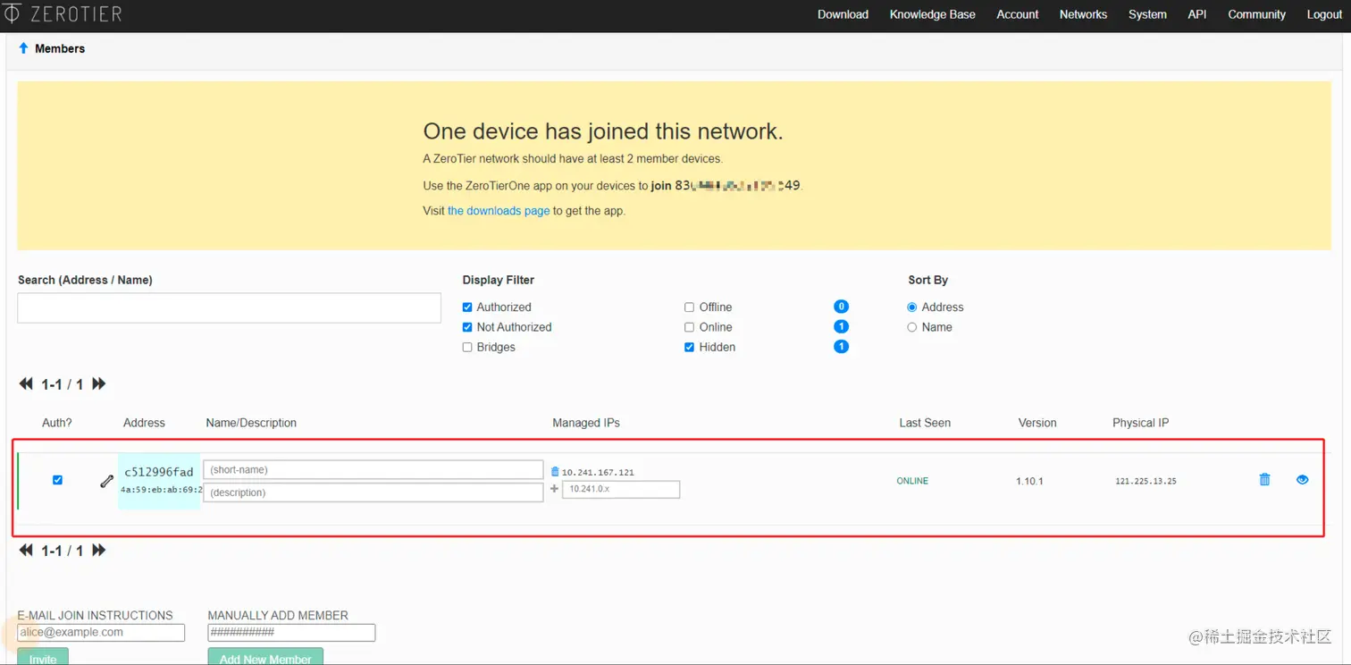1351x665 pixels.
Task: Collapse the Members section arrow
Action: (23, 48)
